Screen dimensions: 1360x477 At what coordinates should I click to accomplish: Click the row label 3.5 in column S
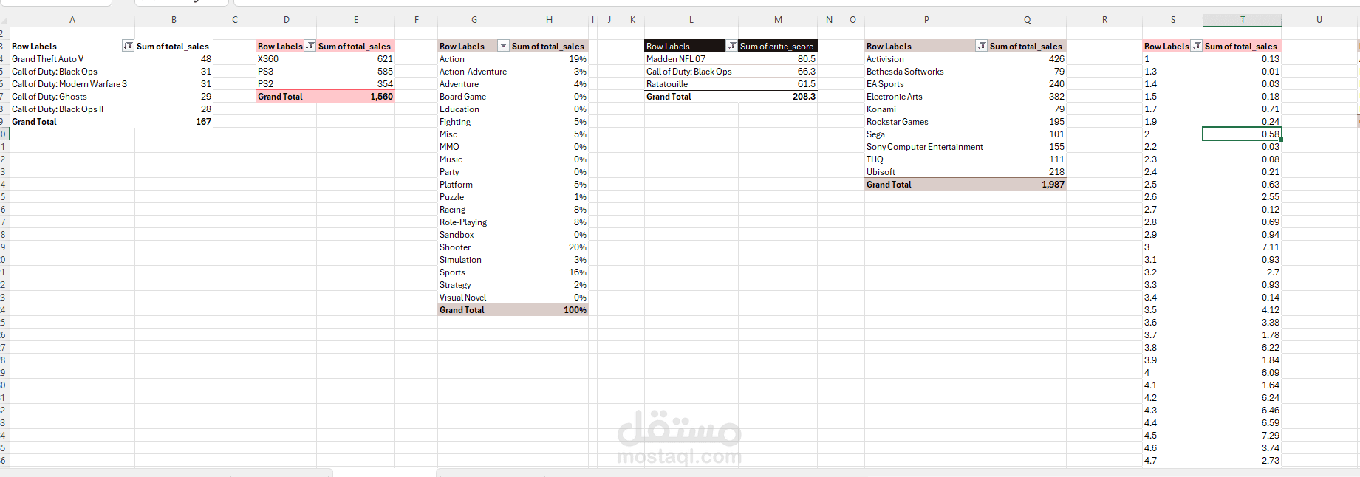[1173, 310]
